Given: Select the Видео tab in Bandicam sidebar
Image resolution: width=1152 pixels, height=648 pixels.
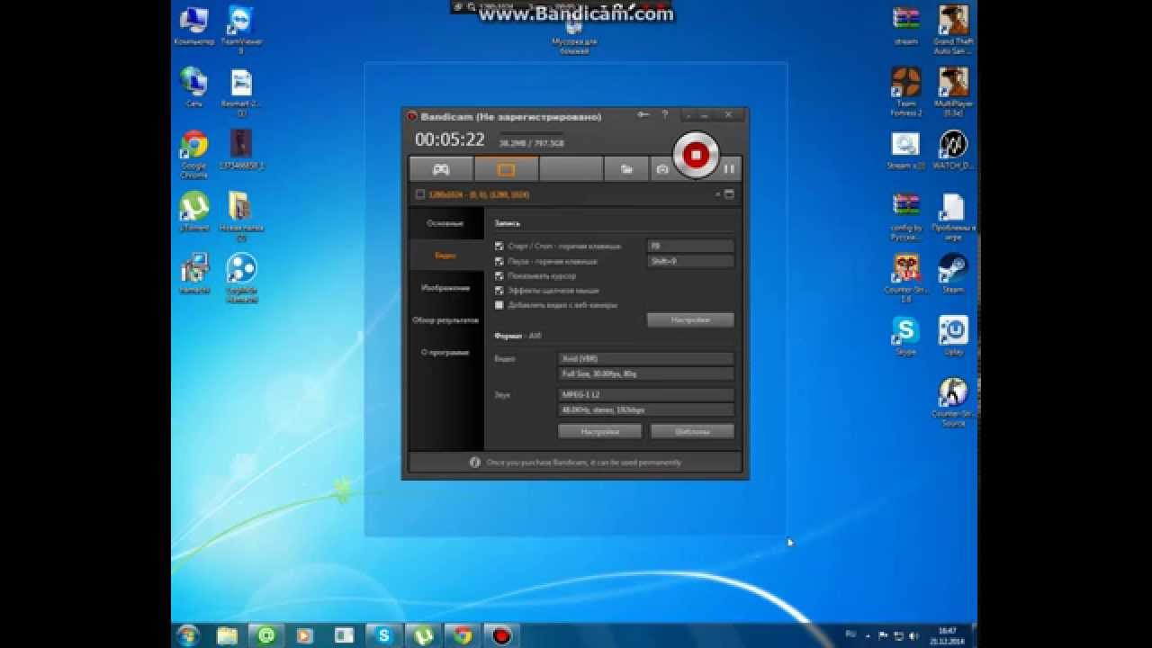Looking at the screenshot, I should (445, 256).
